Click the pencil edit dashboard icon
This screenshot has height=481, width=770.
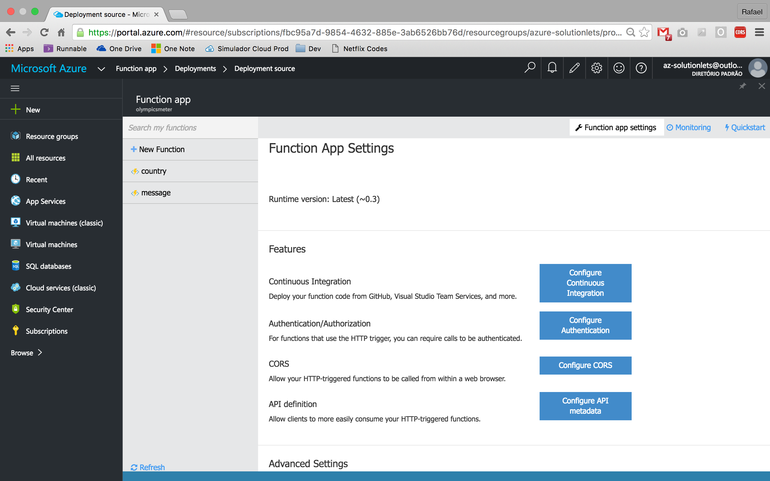point(574,68)
